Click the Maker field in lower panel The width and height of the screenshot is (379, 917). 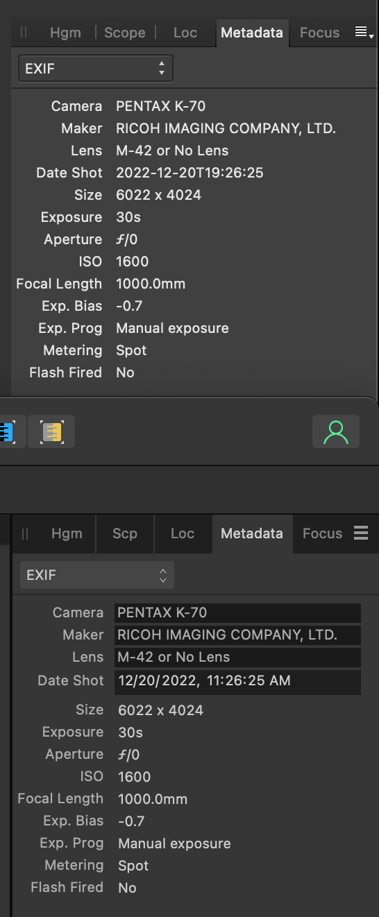point(237,635)
